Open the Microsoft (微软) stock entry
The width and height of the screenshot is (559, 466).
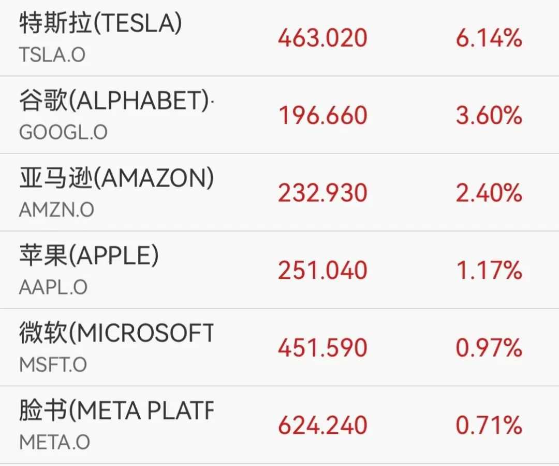[x=116, y=333]
